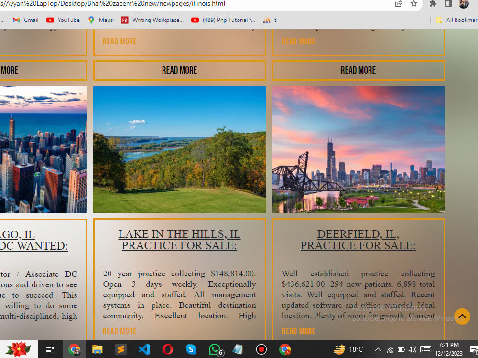The width and height of the screenshot is (478, 358).
Task: Bookmark this page with the star icon
Action: 413,4
